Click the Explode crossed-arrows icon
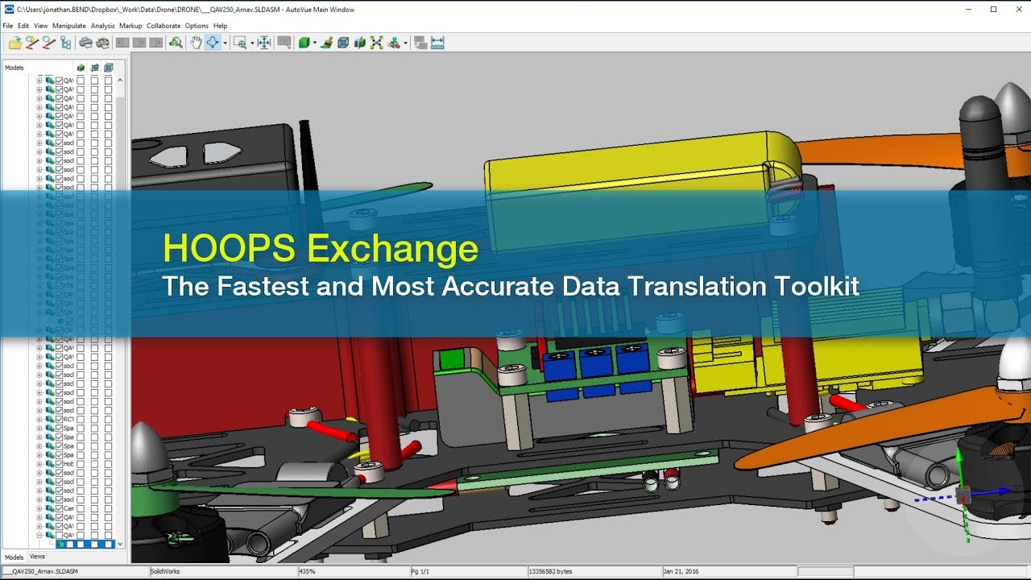The image size is (1031, 580). coord(376,43)
